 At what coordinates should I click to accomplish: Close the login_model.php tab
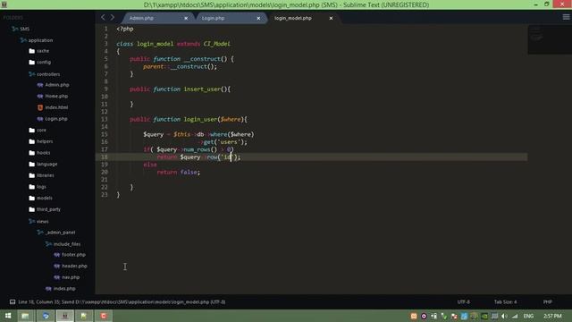tap(331, 18)
